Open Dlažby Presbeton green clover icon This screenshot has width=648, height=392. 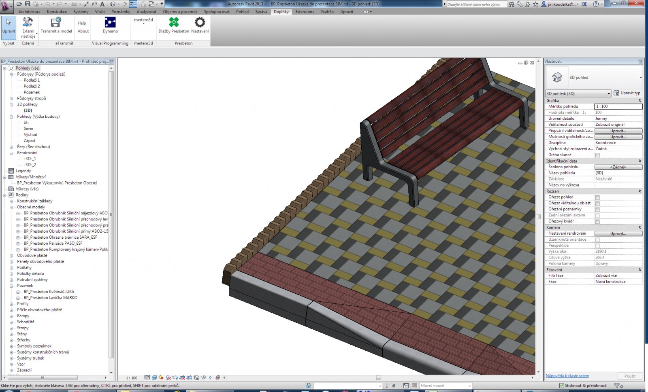[x=174, y=22]
